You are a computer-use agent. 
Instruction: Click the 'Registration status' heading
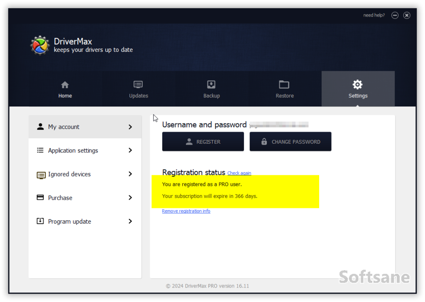193,172
